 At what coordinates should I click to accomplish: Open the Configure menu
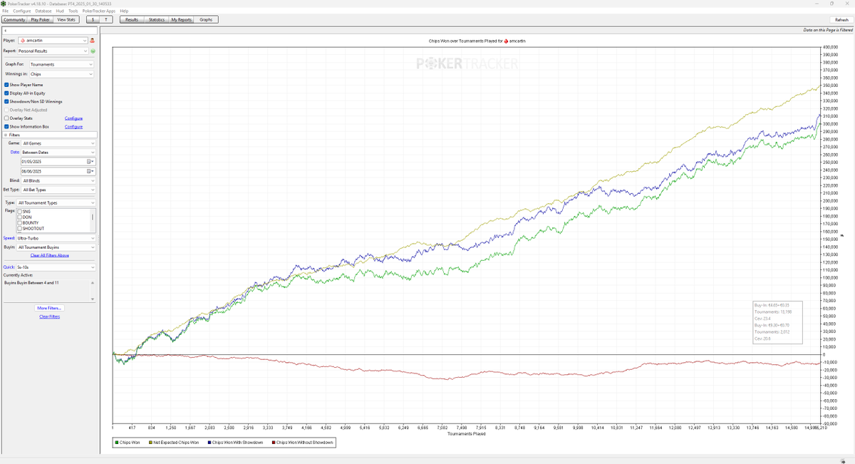[x=21, y=11]
